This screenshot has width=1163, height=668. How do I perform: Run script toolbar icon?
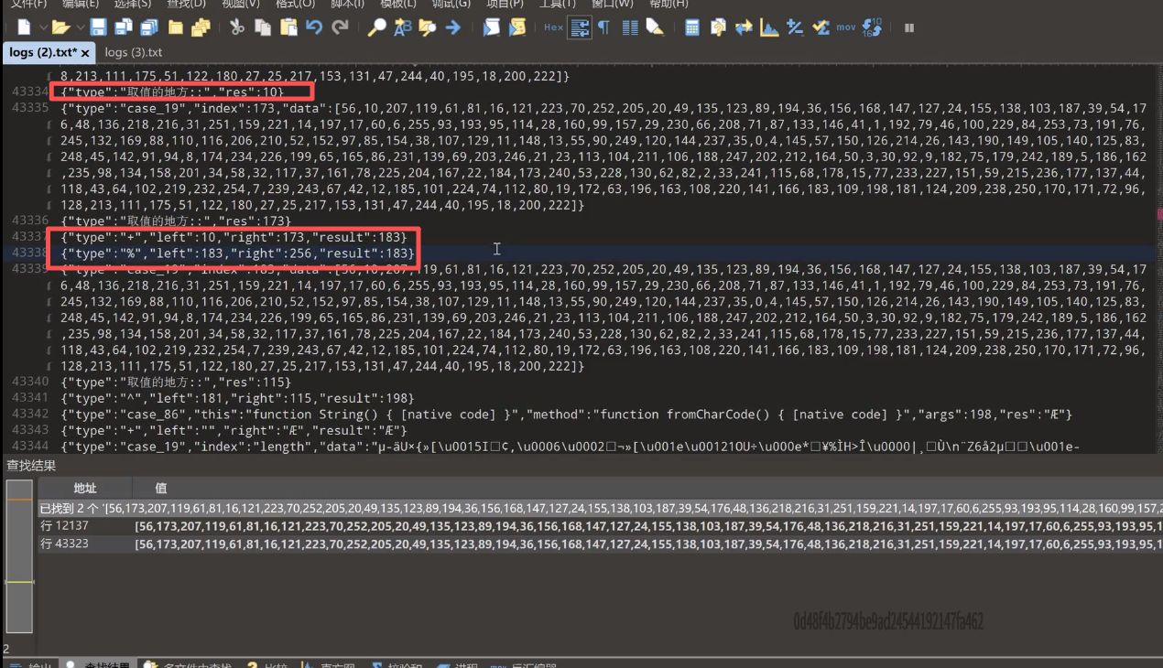[x=492, y=27]
